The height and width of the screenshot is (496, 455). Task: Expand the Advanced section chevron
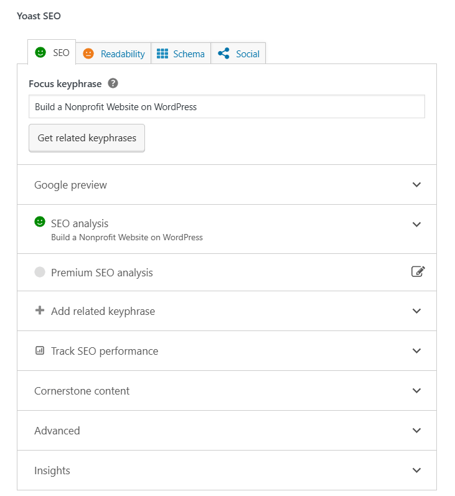pyautogui.click(x=416, y=431)
